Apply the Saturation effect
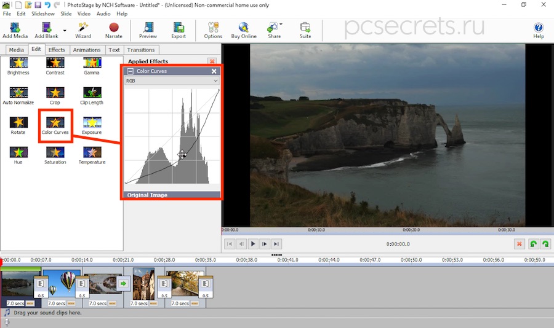Image resolution: width=554 pixels, height=328 pixels. (x=55, y=156)
